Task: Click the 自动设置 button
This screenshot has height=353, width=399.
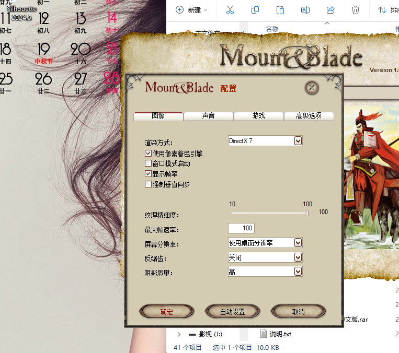Action: 232,312
